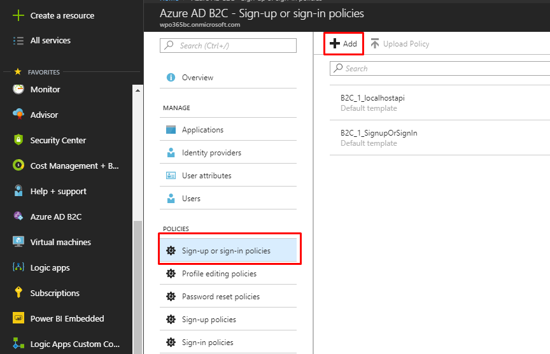550x354 pixels.
Task: Open the Users blade
Action: tap(228, 198)
